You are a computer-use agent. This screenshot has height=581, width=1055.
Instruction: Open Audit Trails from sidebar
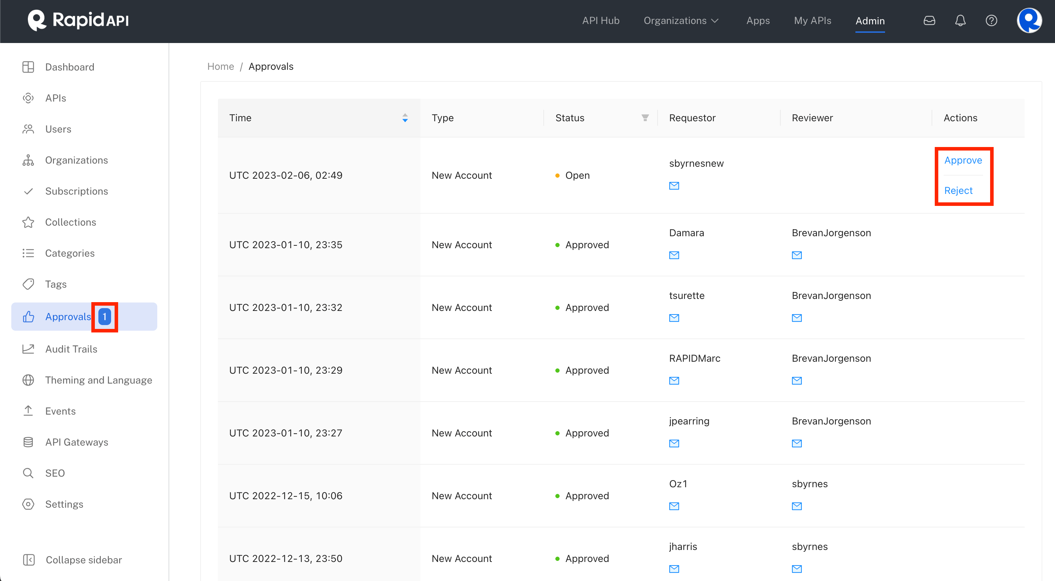point(71,349)
